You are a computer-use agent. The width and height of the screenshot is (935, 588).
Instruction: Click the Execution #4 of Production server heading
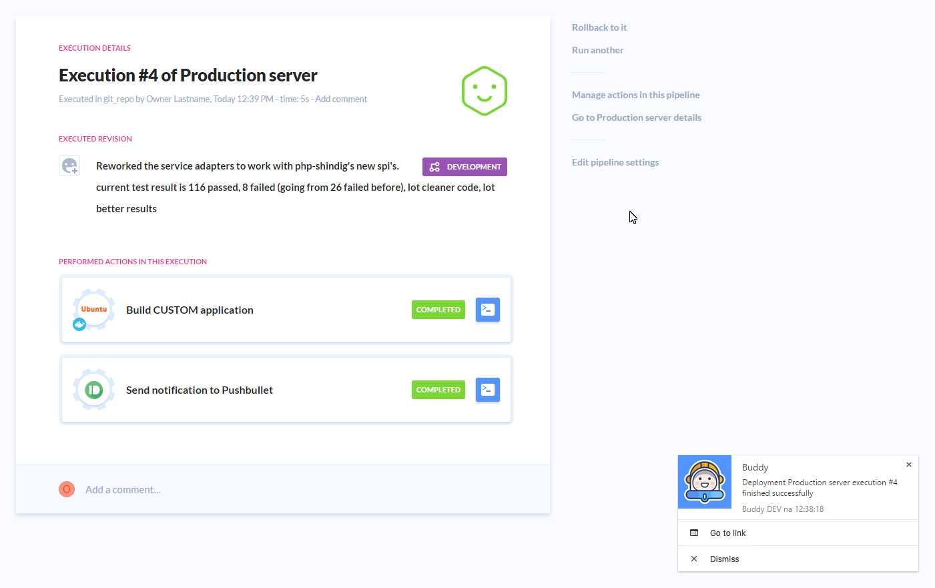(x=188, y=75)
